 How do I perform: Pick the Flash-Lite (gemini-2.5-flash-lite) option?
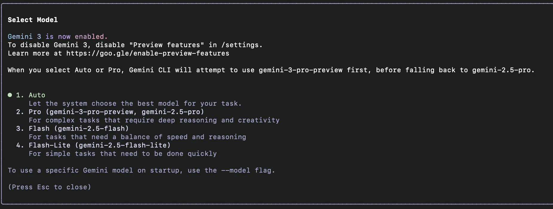coord(100,145)
